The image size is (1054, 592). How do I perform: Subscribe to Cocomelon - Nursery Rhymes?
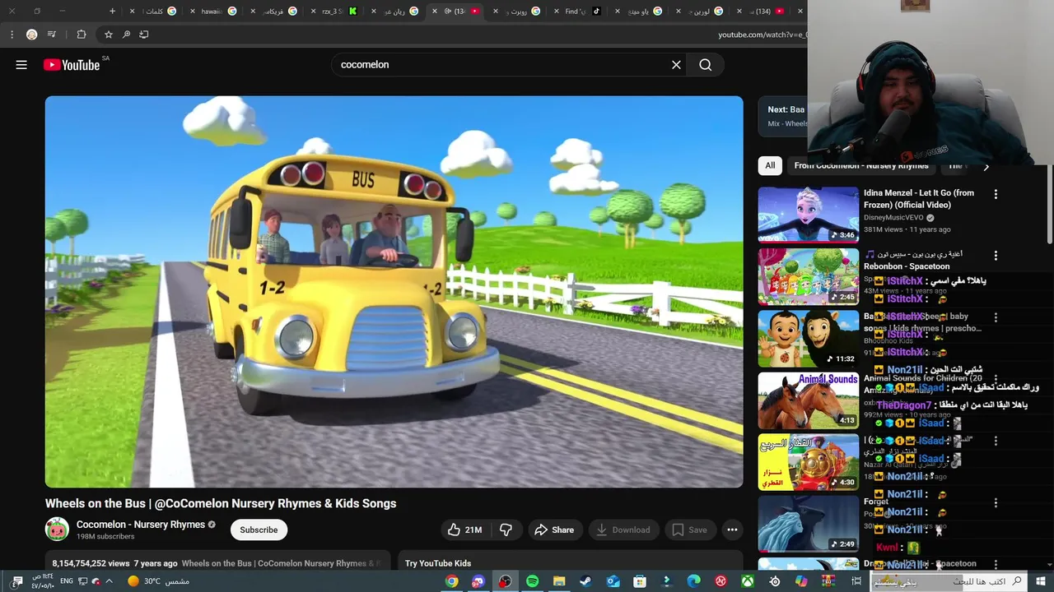click(x=259, y=530)
